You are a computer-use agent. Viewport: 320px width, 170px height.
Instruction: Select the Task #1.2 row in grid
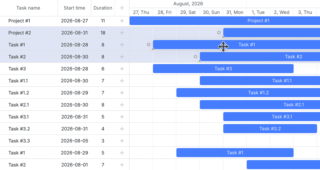point(65,93)
